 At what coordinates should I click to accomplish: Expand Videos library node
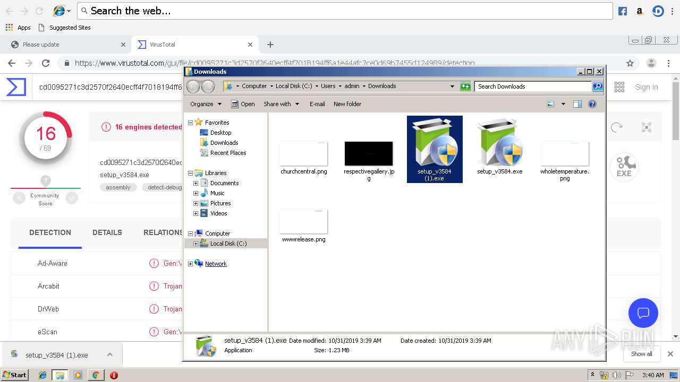tap(195, 213)
